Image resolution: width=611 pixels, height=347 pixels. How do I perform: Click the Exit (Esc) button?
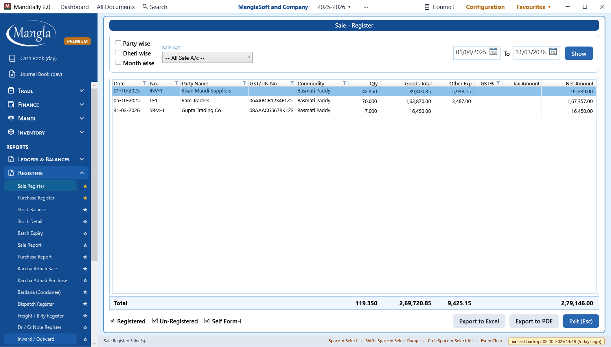click(x=581, y=321)
